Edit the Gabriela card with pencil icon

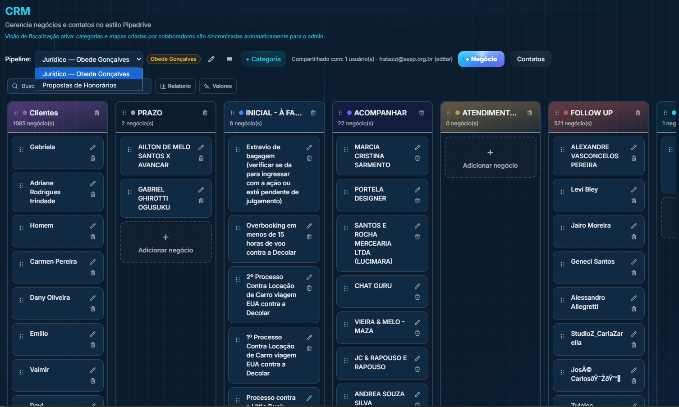(93, 147)
